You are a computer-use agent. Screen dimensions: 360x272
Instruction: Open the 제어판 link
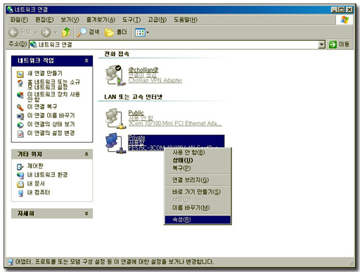tap(35, 166)
